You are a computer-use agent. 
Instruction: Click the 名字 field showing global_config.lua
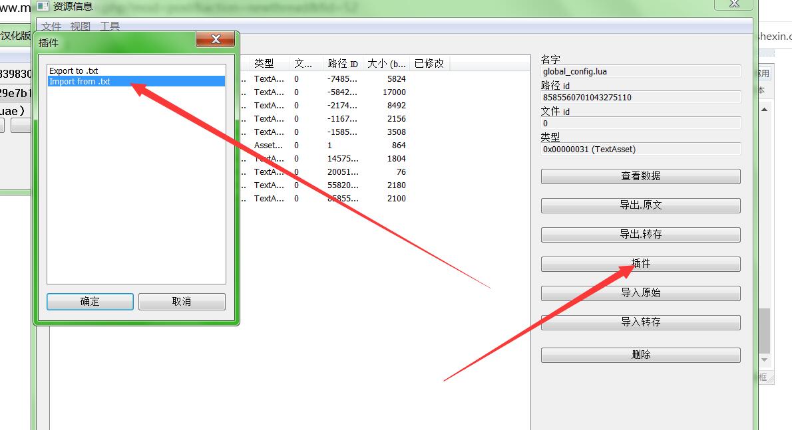click(640, 72)
